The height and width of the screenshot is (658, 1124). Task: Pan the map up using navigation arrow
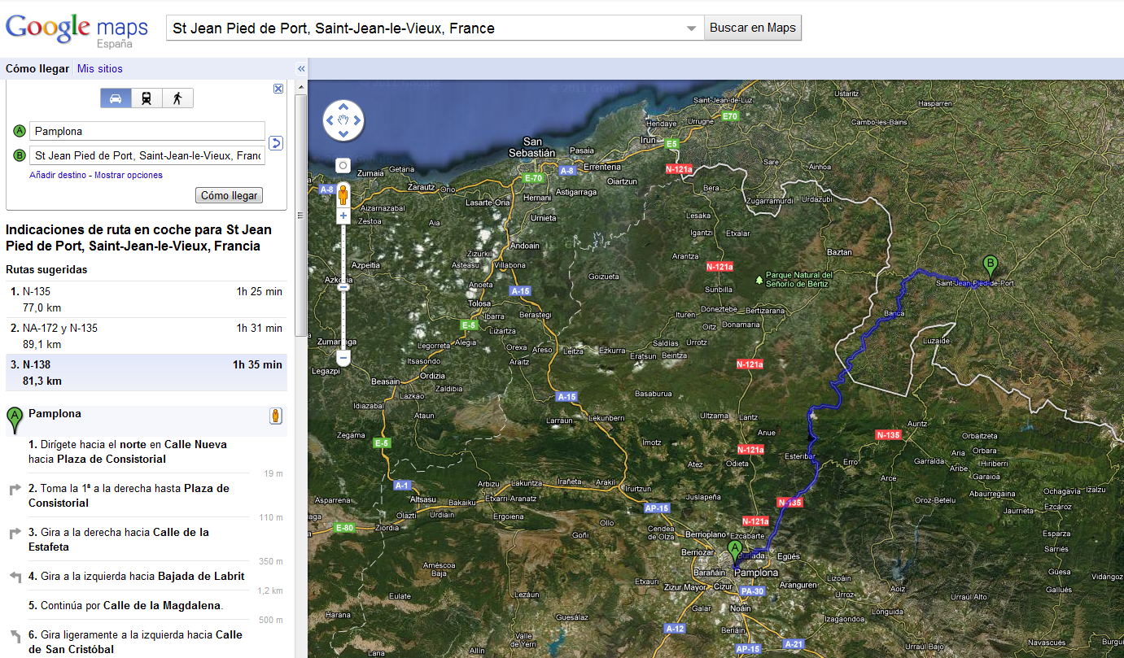343,107
